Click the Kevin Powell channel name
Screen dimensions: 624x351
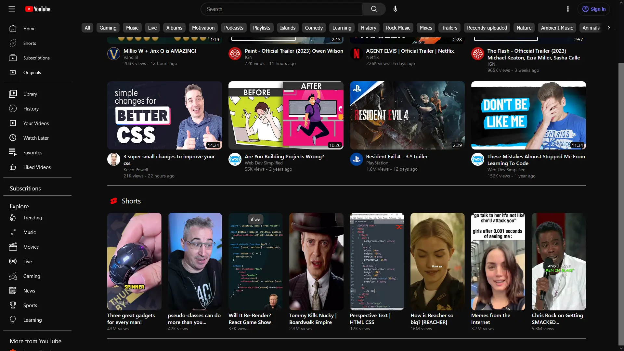click(136, 170)
